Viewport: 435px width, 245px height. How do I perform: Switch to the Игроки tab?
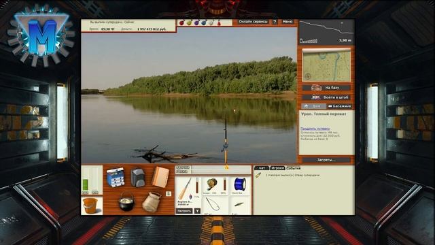tap(277, 168)
